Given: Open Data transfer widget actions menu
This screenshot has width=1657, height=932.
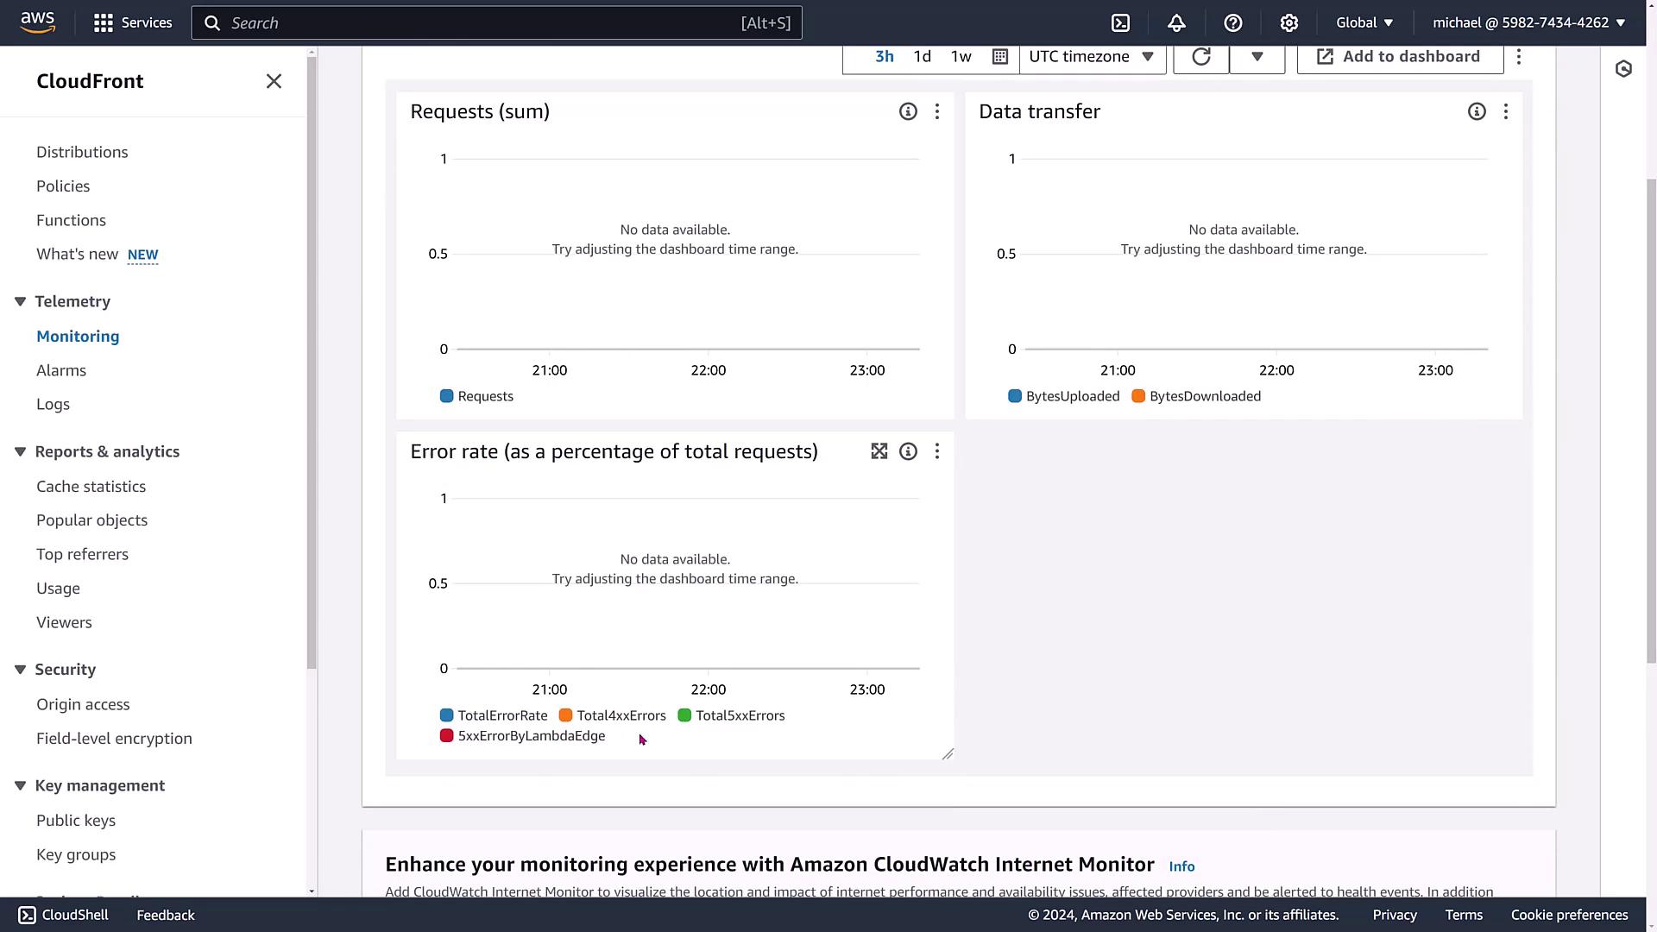Looking at the screenshot, I should tap(1505, 111).
